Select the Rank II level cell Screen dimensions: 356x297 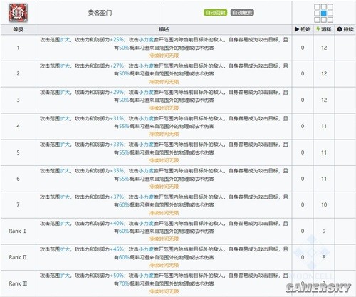(18, 257)
